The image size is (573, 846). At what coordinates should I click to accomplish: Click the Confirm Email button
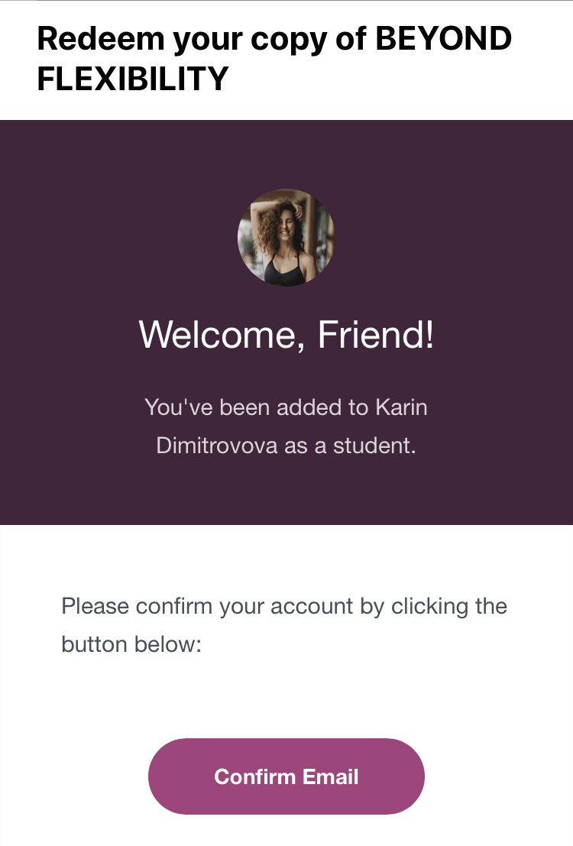[x=286, y=776]
